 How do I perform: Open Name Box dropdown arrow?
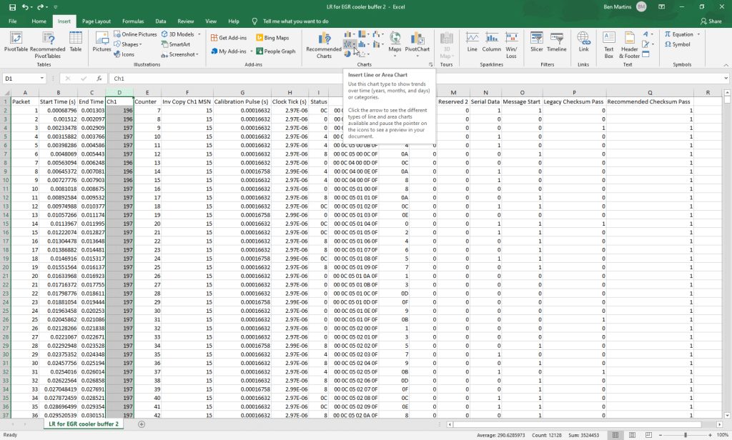point(42,79)
